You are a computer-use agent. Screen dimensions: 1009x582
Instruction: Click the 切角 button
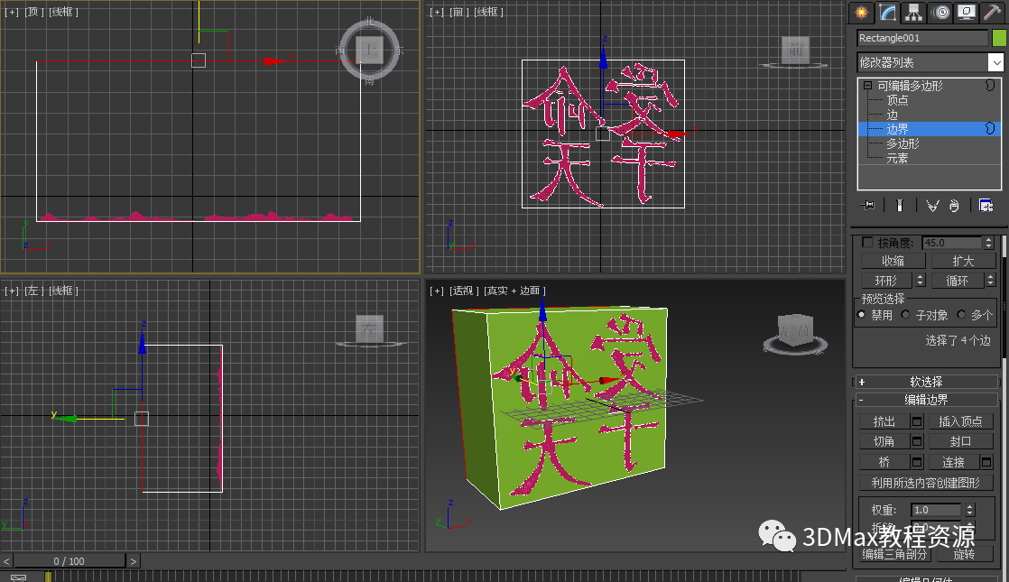coord(884,442)
